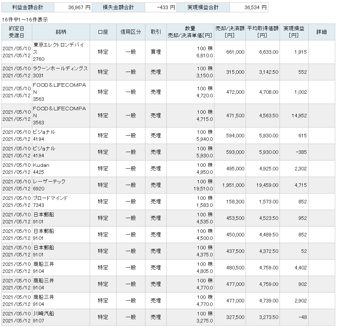Screen dimensions: 337x327
Task: Click the 594,000 settlement amount
Action: click(235, 136)
